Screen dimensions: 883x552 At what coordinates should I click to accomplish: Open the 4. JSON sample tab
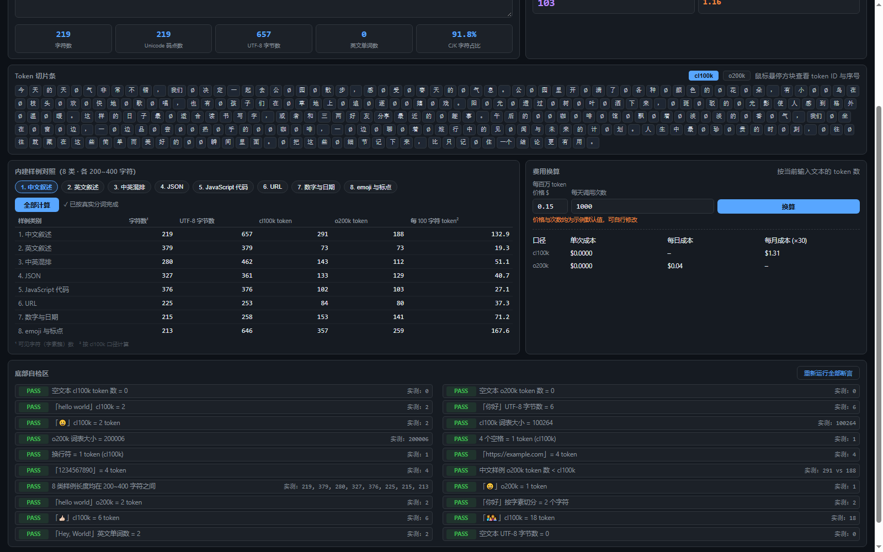point(172,187)
